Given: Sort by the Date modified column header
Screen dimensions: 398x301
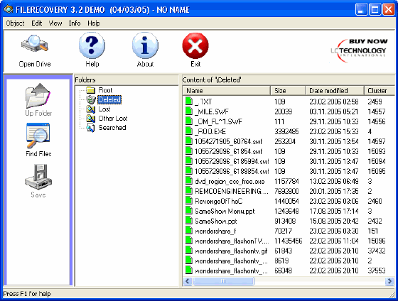Looking at the screenshot, I should coord(334,91).
